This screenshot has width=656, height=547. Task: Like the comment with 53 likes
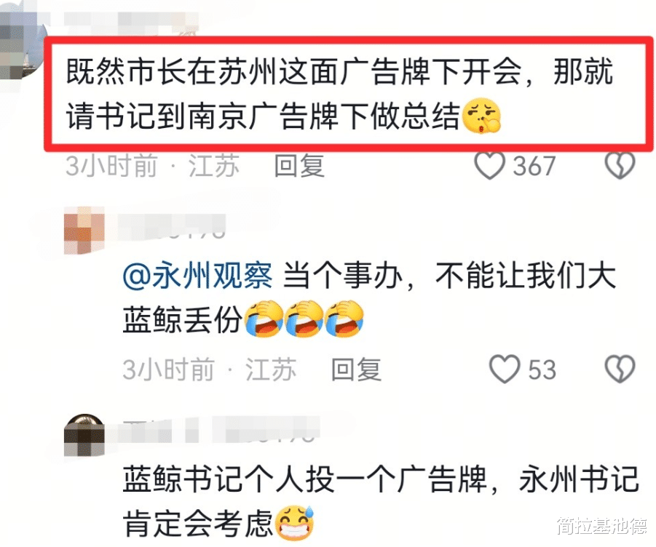(x=505, y=369)
